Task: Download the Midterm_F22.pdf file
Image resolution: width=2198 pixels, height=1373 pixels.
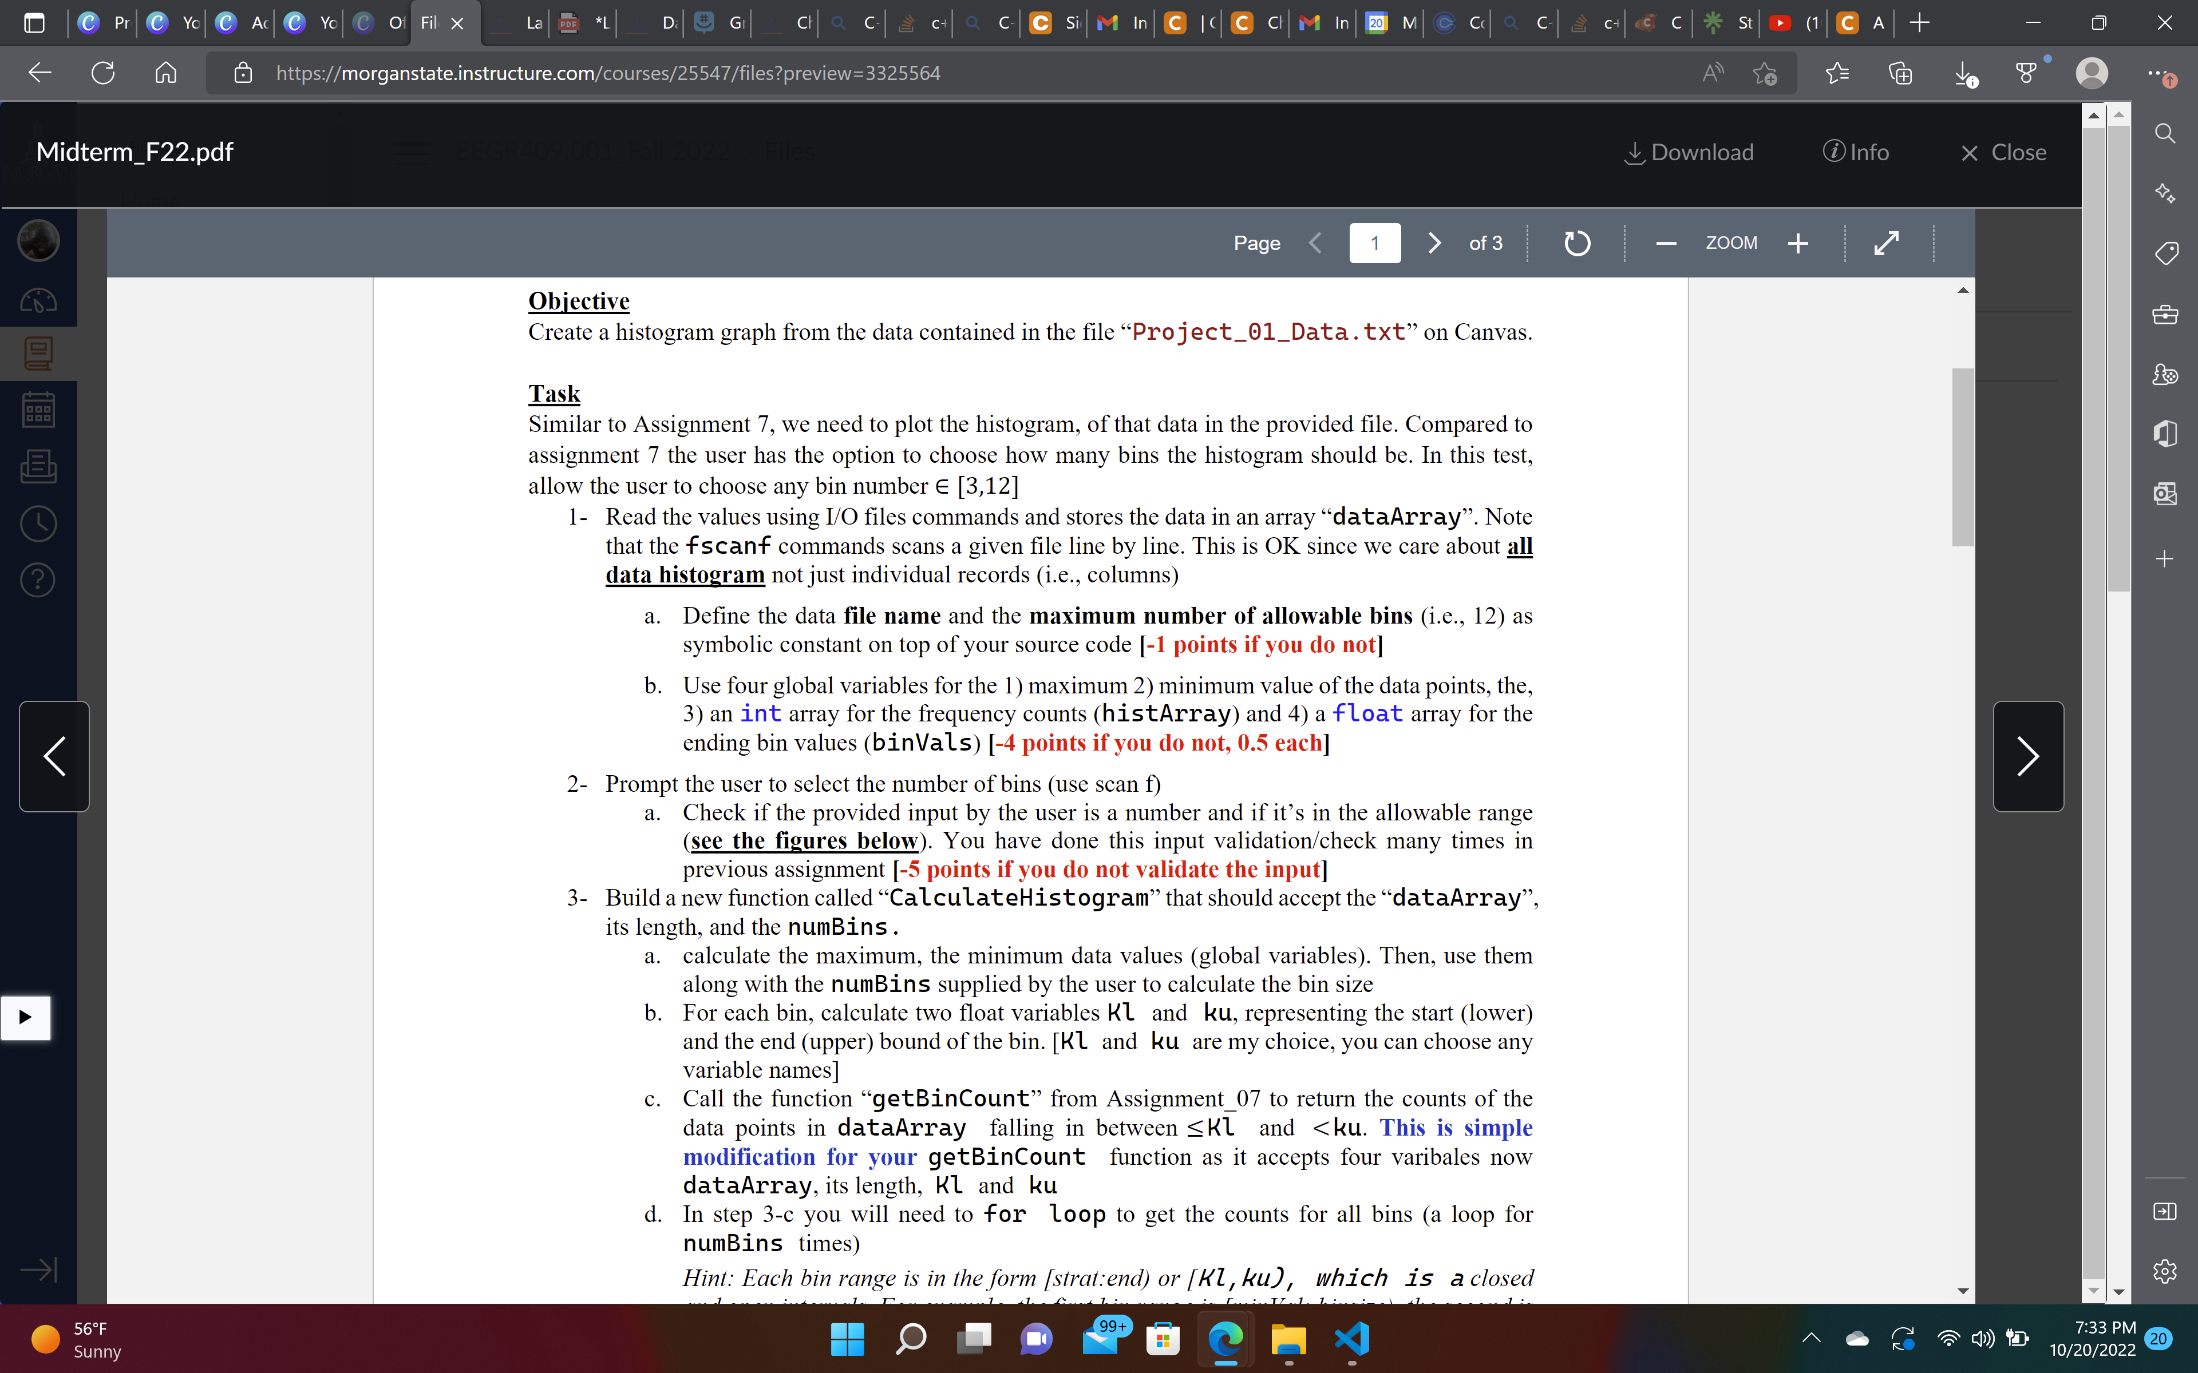Action: (1689, 153)
